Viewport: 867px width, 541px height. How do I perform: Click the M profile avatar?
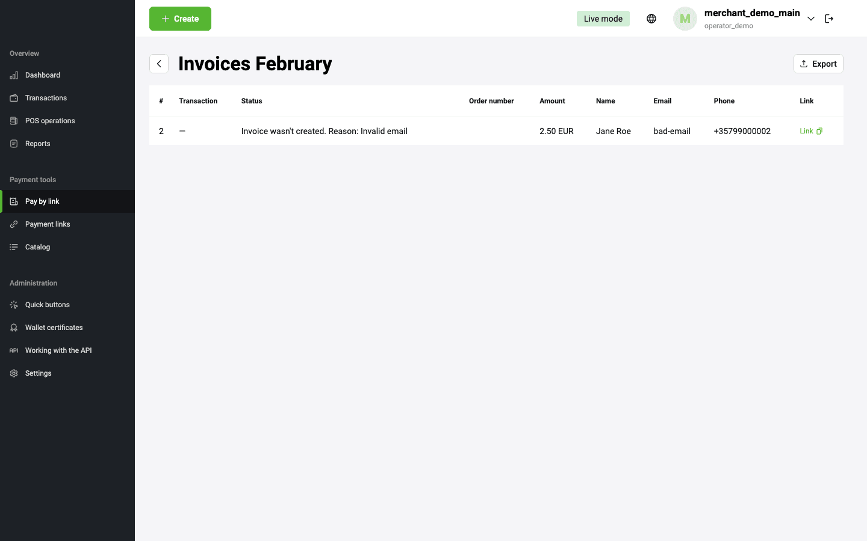coord(685,19)
